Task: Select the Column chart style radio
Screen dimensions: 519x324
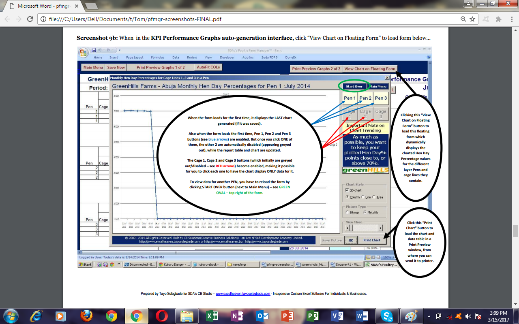Action: click(x=347, y=197)
